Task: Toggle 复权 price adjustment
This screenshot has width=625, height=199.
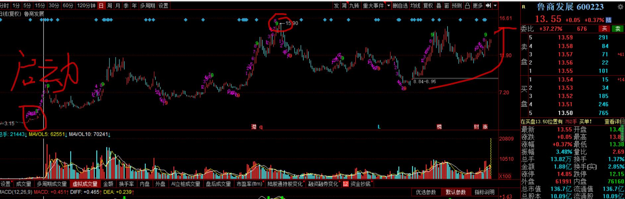Action: click(x=428, y=6)
